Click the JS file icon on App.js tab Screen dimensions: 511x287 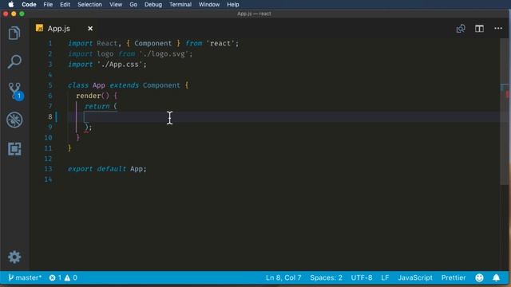39,28
